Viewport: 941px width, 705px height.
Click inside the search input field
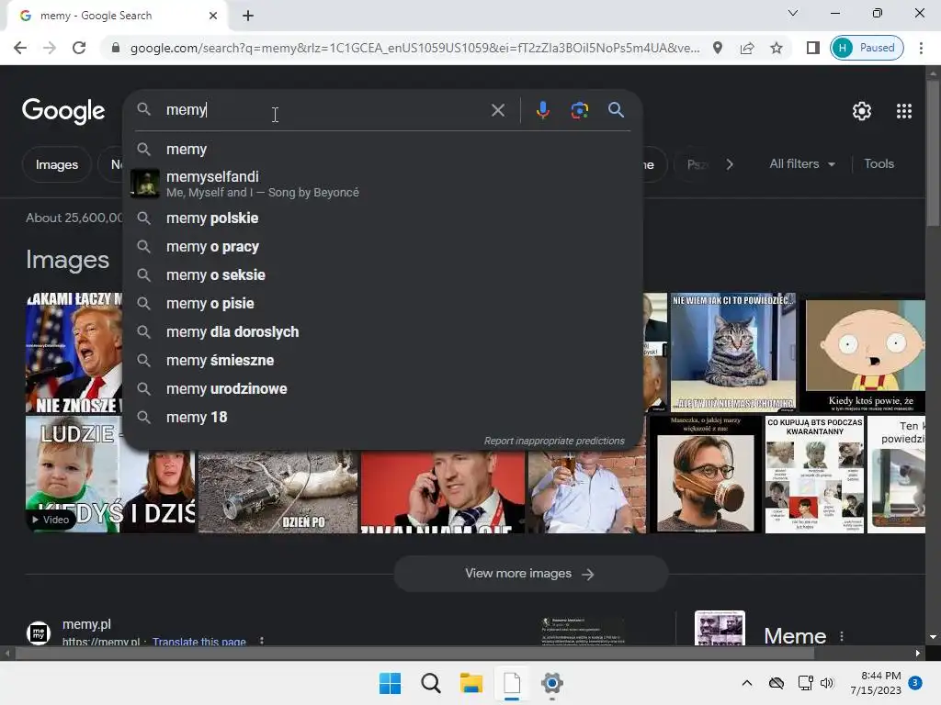(324, 110)
